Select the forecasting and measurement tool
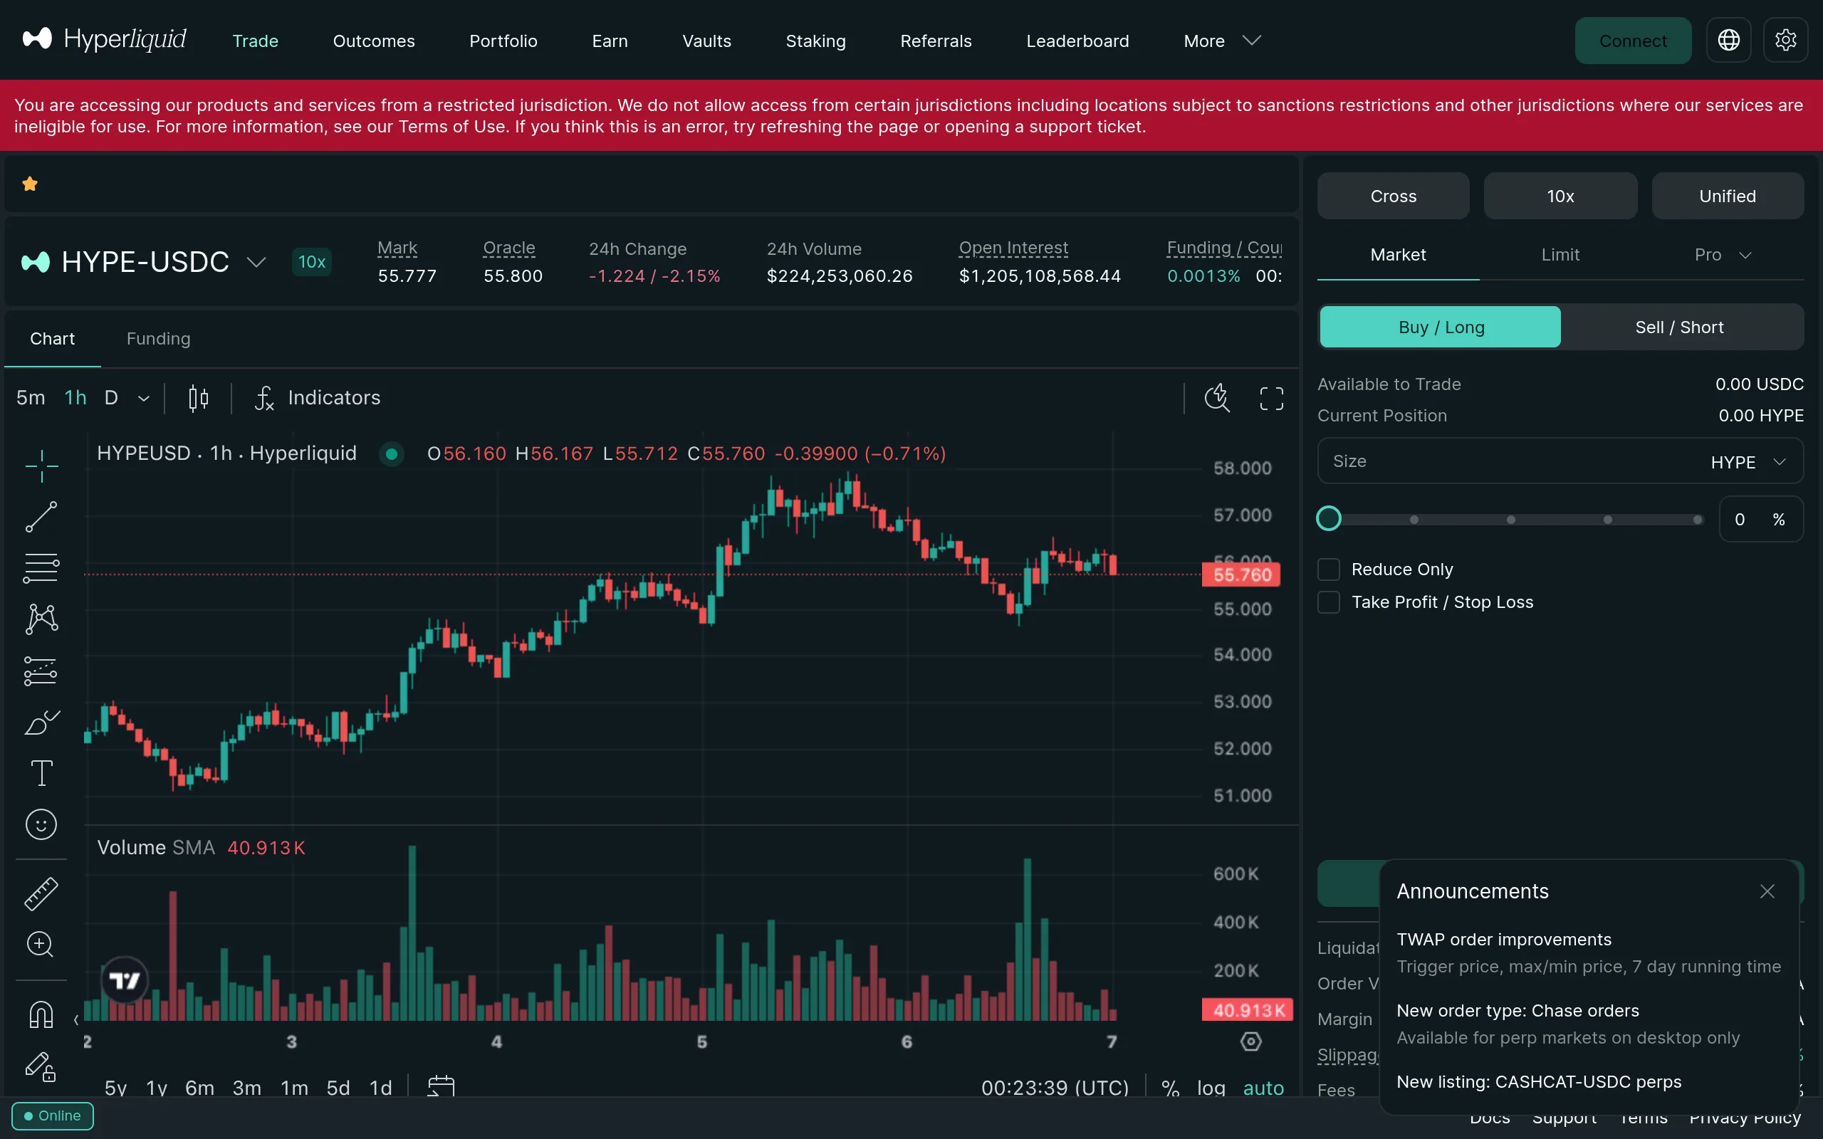The width and height of the screenshot is (1823, 1139). pyautogui.click(x=41, y=671)
